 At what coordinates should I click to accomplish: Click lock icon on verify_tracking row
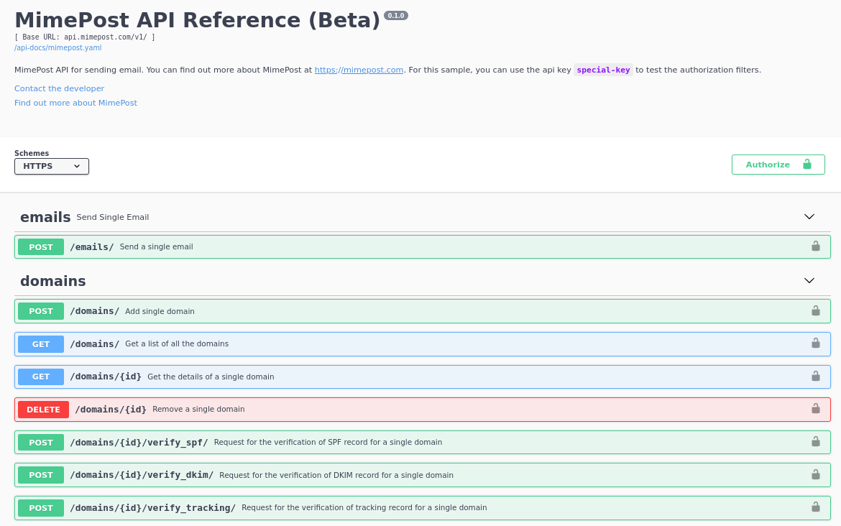click(x=815, y=507)
